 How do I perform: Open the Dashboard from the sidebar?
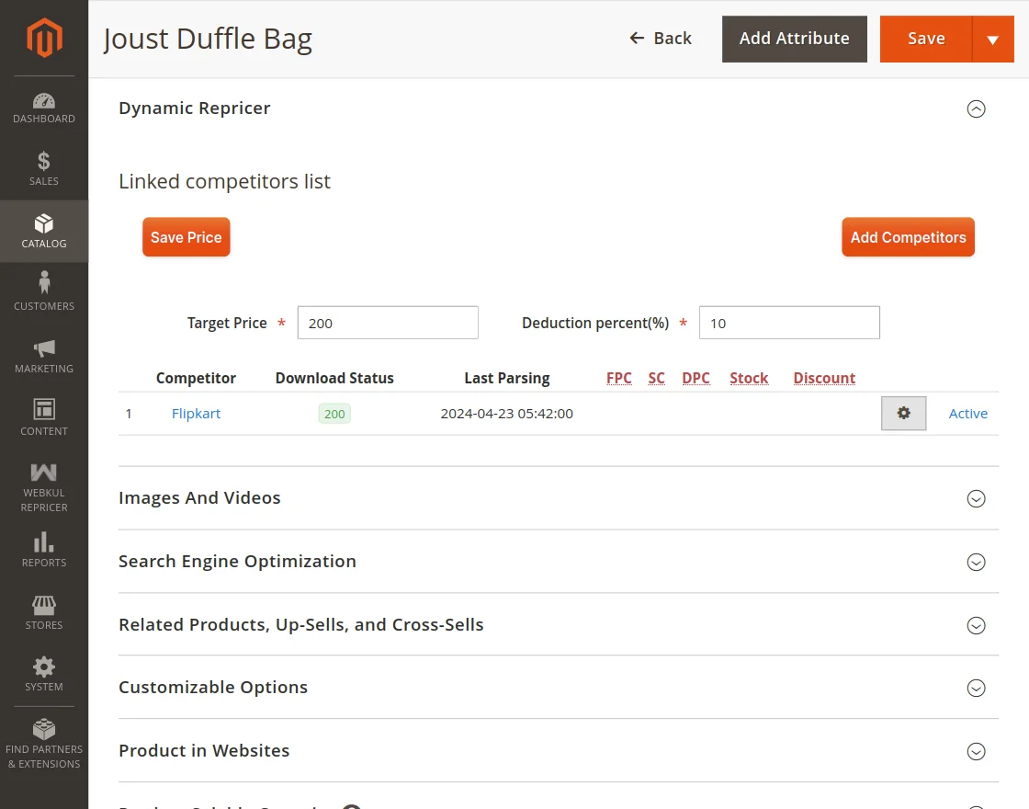(x=43, y=104)
